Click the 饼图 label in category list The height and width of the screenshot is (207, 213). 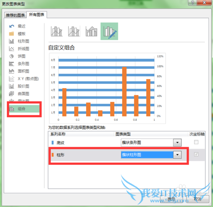pos(22,56)
